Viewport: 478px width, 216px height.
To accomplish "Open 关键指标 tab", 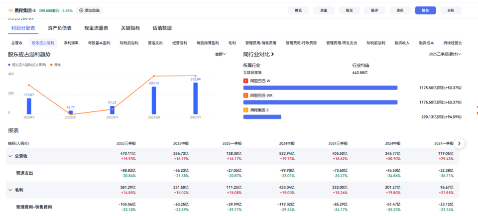I will [x=130, y=28].
